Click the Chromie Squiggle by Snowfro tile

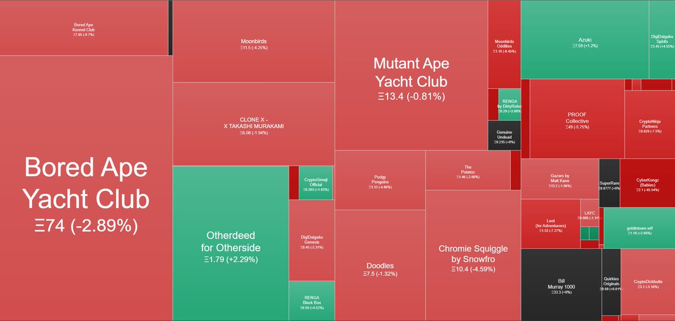(x=473, y=256)
